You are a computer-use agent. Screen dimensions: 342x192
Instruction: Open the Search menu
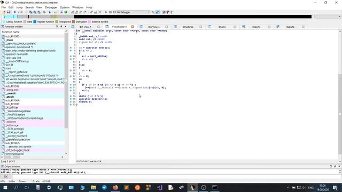pyautogui.click(x=29, y=7)
